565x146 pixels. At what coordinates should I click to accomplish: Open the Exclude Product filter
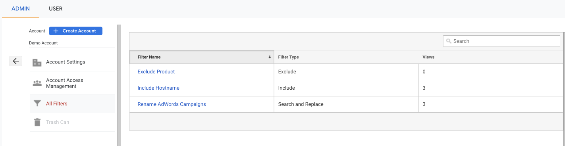[x=156, y=72]
